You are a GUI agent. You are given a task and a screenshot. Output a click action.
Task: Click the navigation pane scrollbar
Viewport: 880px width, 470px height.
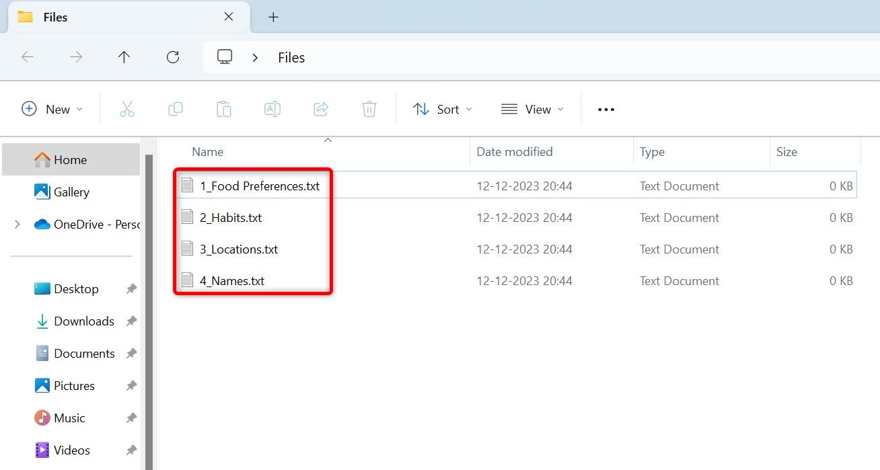point(149,303)
